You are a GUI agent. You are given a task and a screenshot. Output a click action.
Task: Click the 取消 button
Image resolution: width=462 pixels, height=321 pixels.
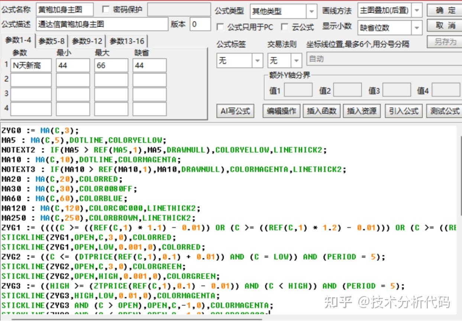[445, 26]
